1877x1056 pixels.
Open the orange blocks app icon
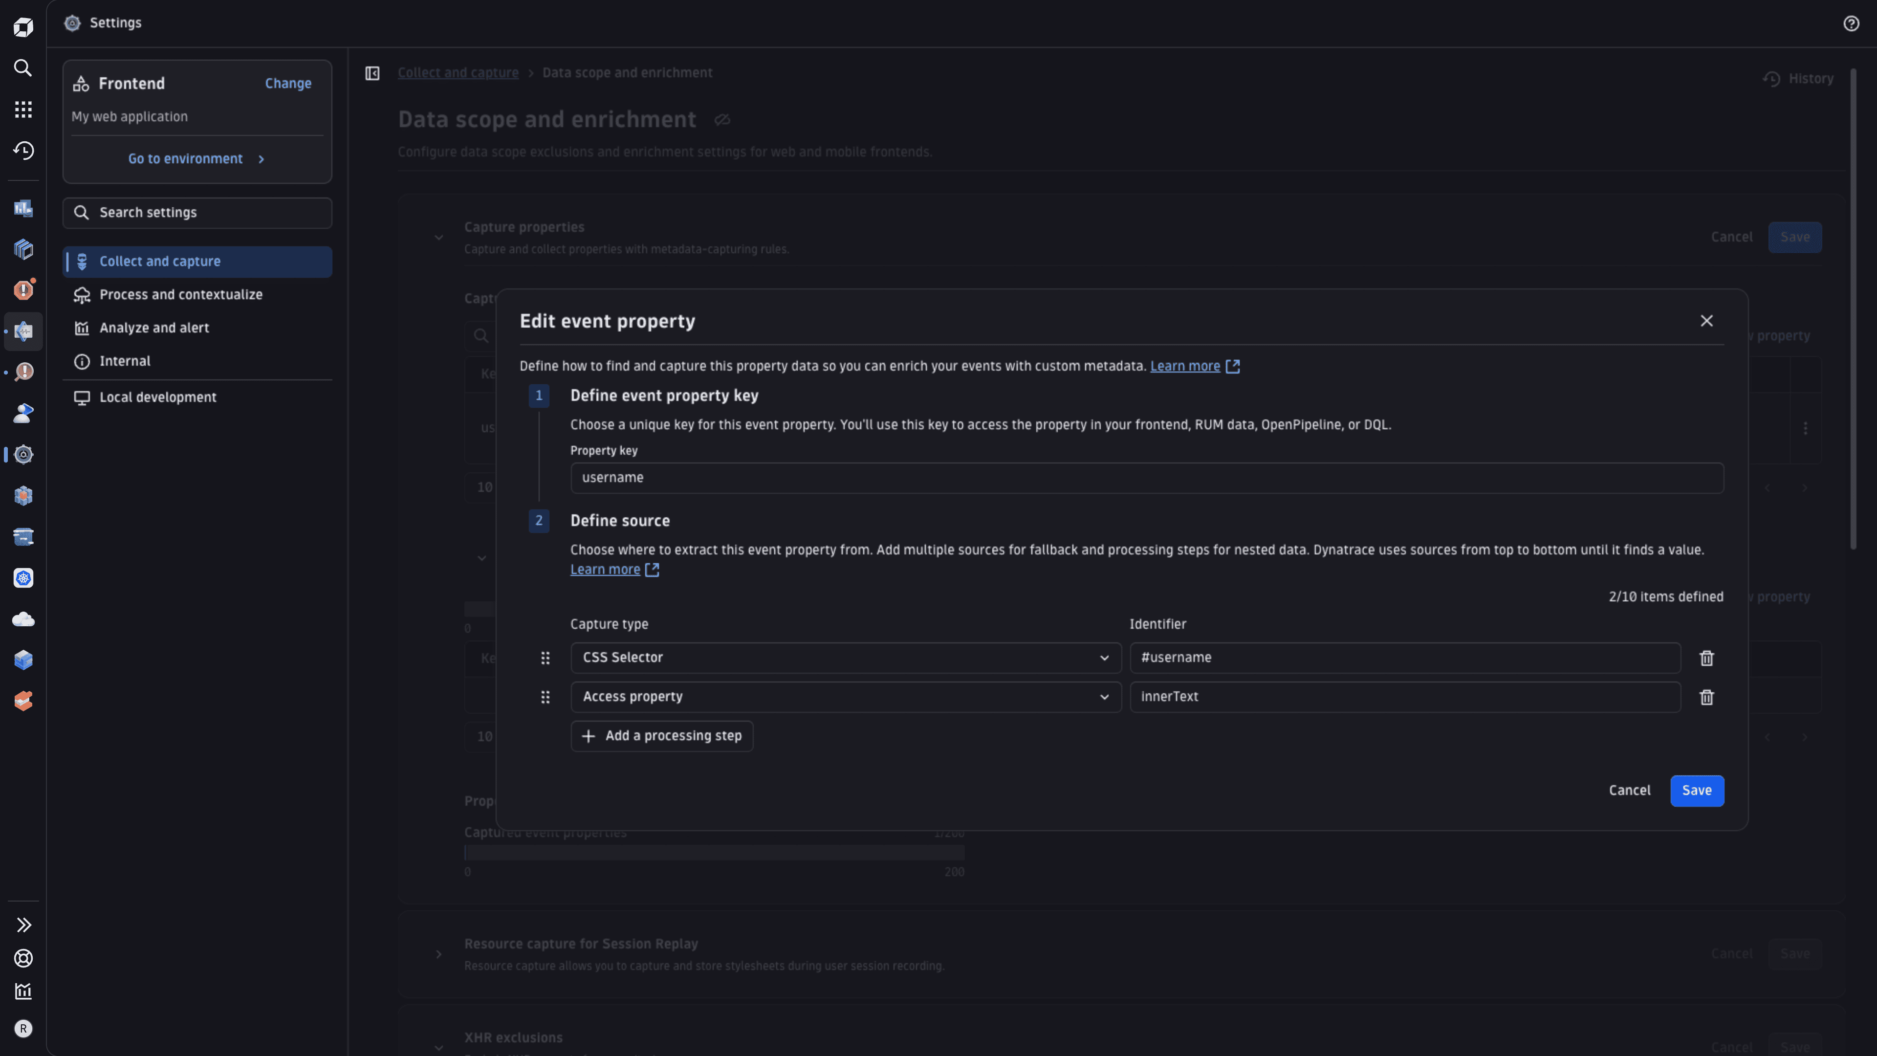tap(23, 701)
